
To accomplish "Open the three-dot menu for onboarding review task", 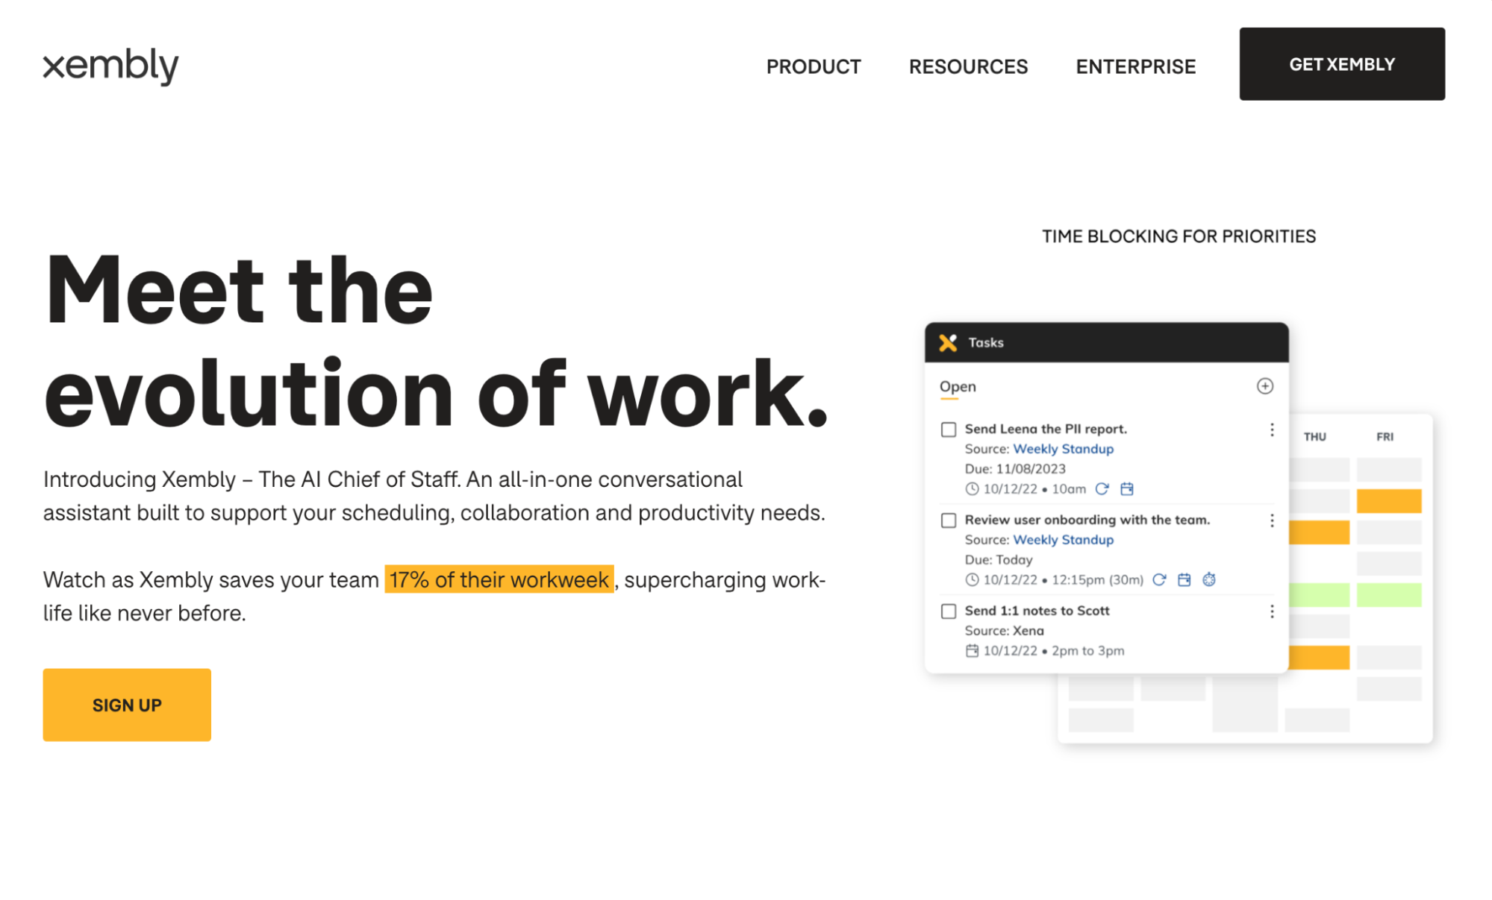I will [x=1272, y=520].
